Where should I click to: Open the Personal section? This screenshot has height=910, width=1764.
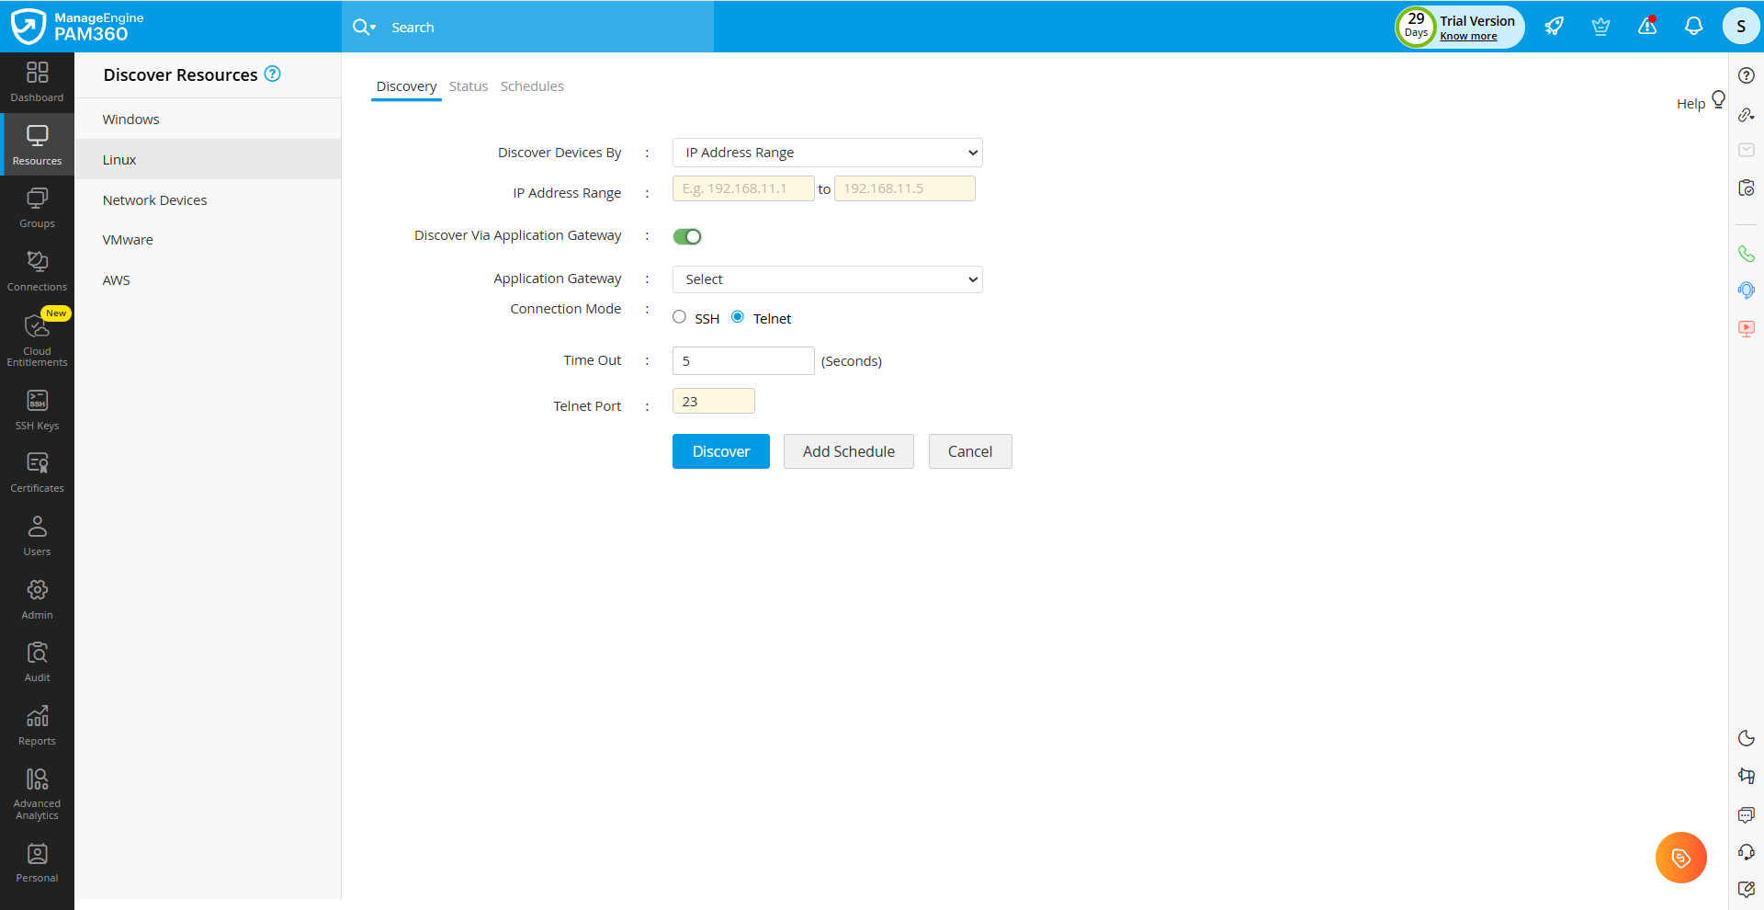pyautogui.click(x=37, y=862)
